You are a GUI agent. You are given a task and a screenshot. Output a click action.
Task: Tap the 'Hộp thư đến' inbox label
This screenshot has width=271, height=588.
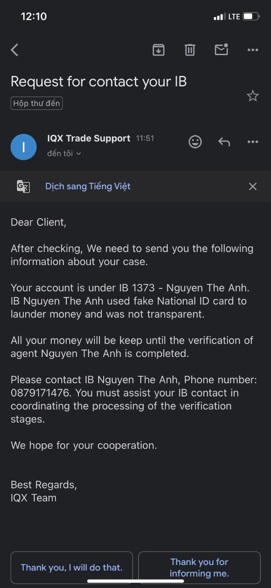37,103
